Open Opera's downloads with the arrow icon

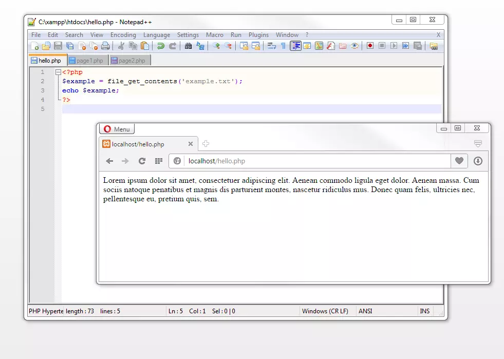point(477,161)
